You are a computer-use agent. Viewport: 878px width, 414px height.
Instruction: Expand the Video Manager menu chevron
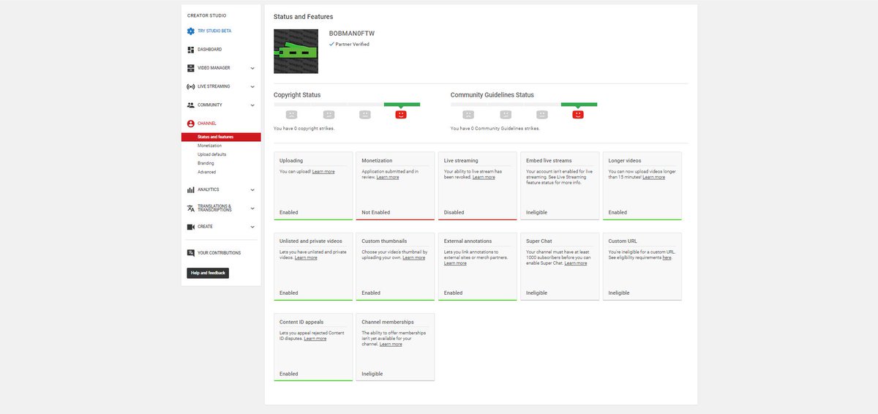coord(252,68)
